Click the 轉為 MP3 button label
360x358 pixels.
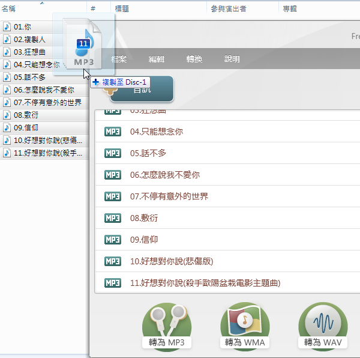[167, 342]
